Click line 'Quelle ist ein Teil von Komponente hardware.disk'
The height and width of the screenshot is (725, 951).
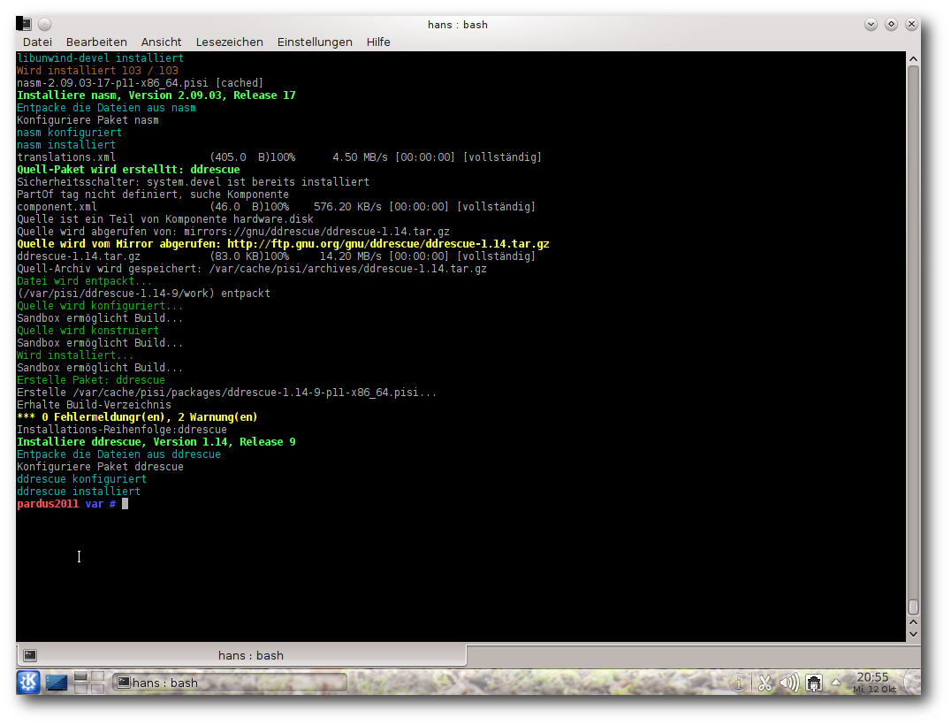pos(165,219)
